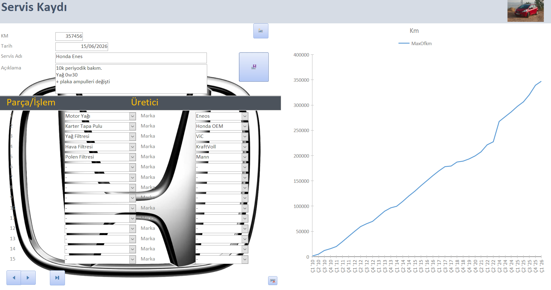The image size is (551, 290).
Task: Click the Servis Adı field label
Action: tap(11, 56)
